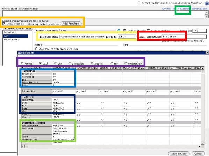
Task: Open the Immunizations link
Action: pyautogui.click(x=200, y=9)
